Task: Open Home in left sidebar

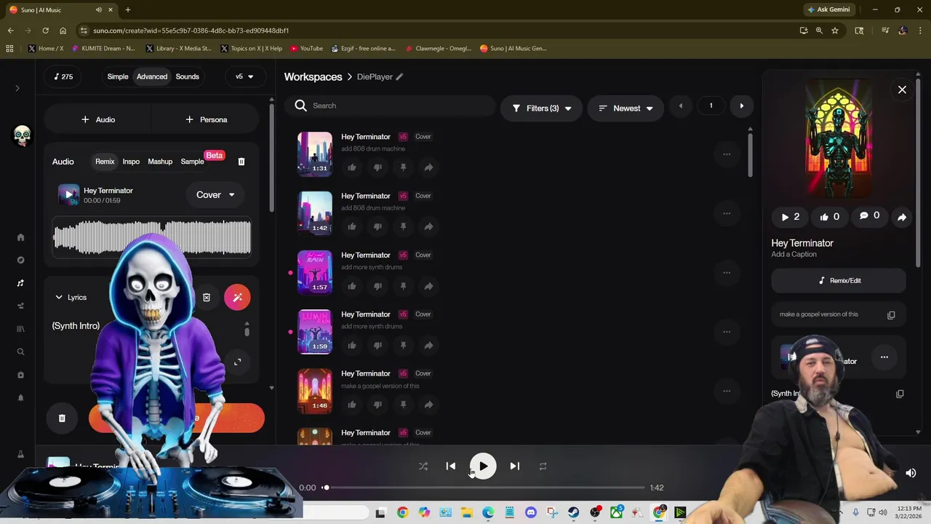Action: click(x=20, y=237)
